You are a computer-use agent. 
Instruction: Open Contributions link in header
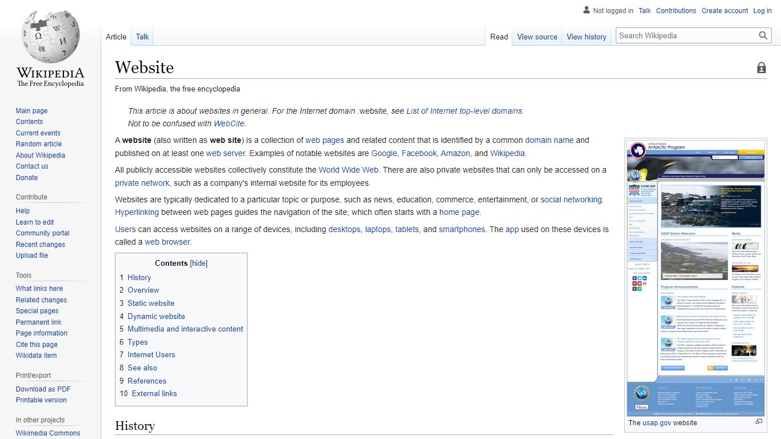click(676, 11)
